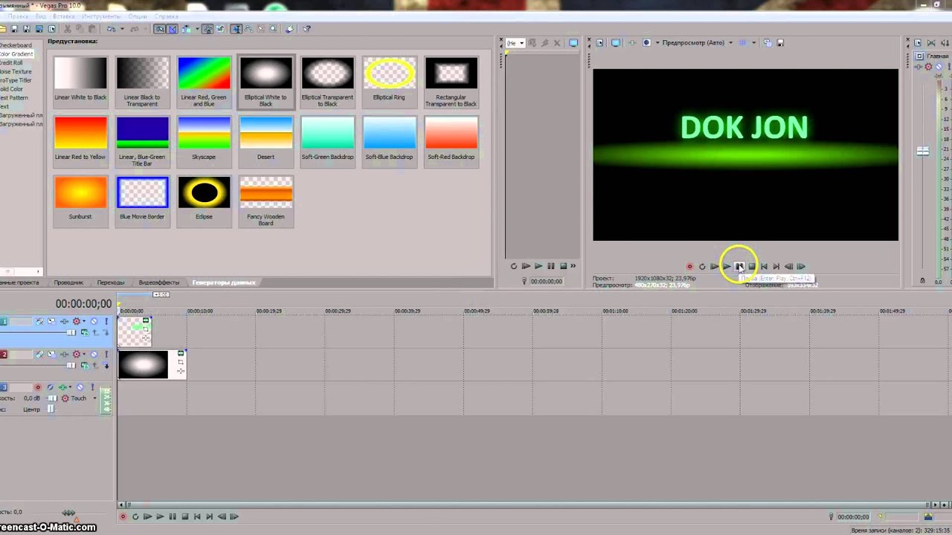The width and height of the screenshot is (952, 535).
Task: Pause playback in the video preview window
Action: [739, 266]
